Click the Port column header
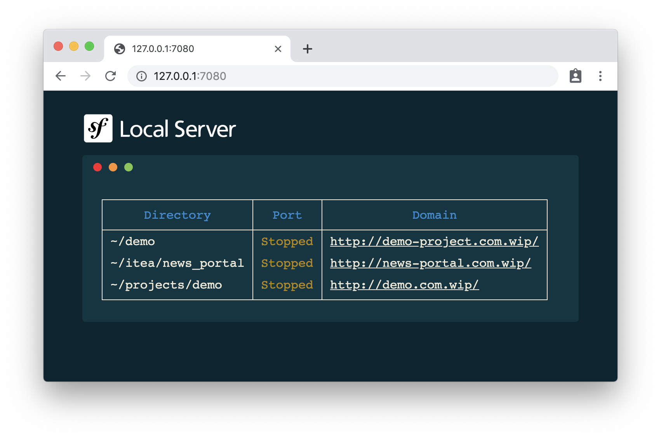This screenshot has width=661, height=439. (287, 215)
